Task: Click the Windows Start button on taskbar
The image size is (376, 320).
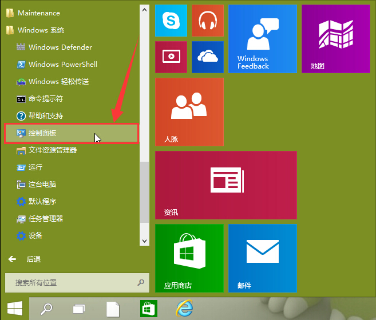Action: tap(15, 309)
